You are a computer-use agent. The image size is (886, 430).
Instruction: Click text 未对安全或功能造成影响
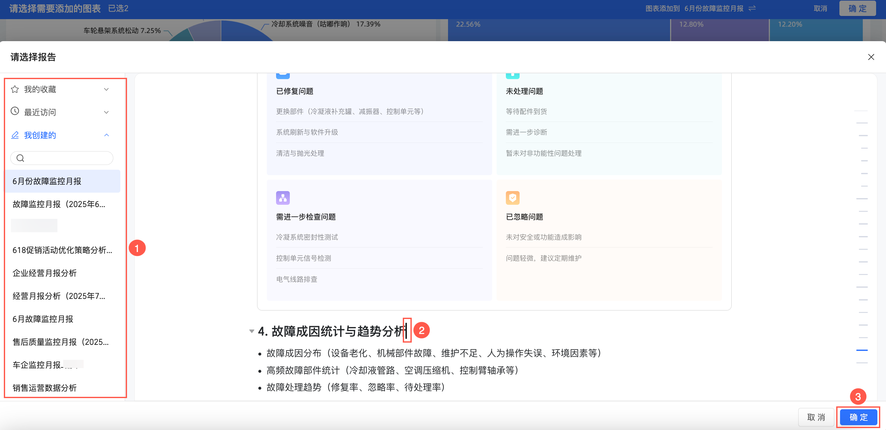(x=544, y=237)
